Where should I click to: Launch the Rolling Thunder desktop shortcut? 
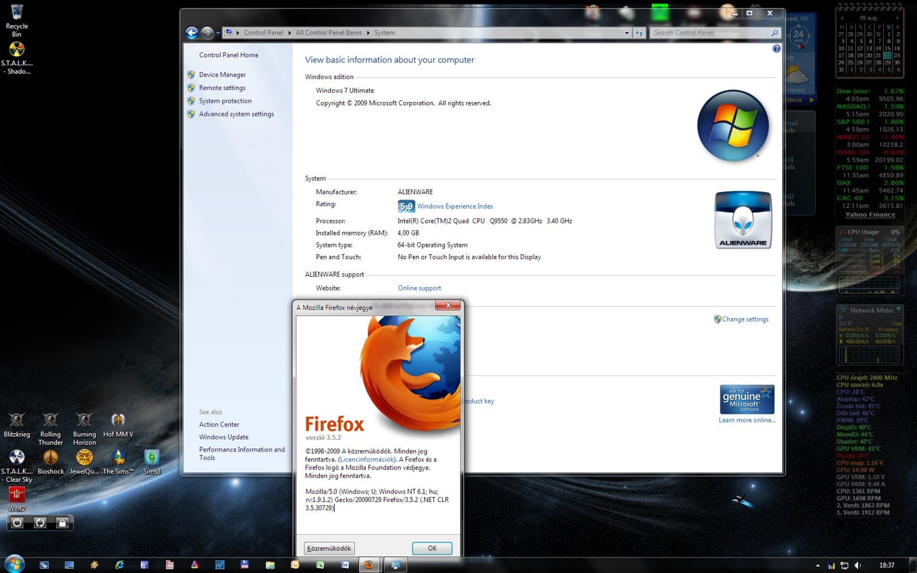pyautogui.click(x=50, y=430)
